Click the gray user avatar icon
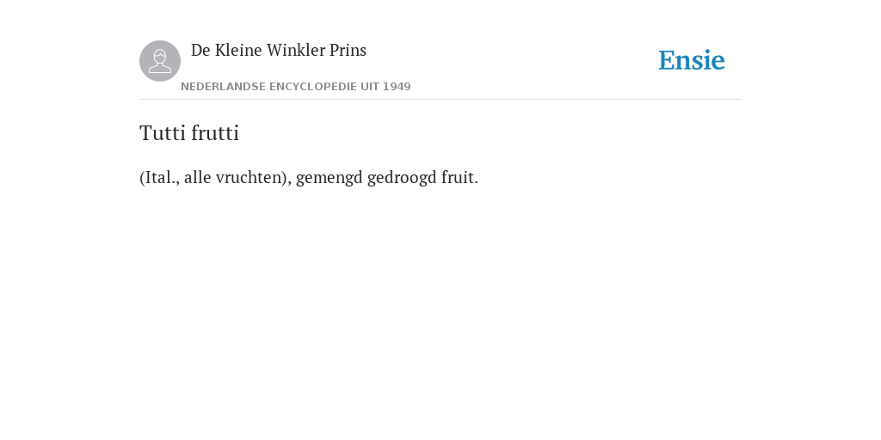881x440 pixels. 160,61
